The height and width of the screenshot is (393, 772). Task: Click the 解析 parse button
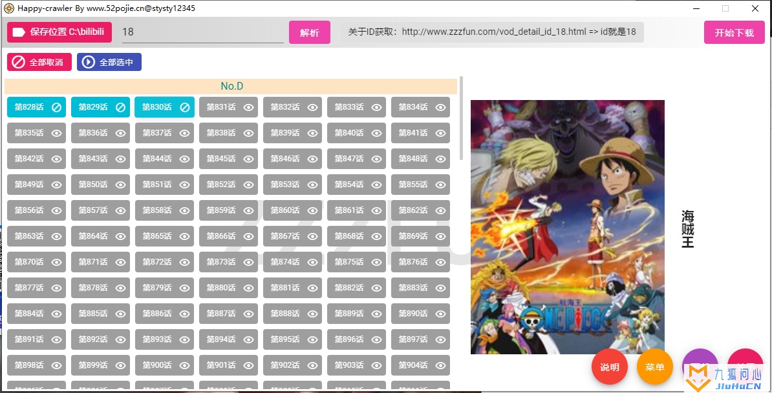pos(309,32)
